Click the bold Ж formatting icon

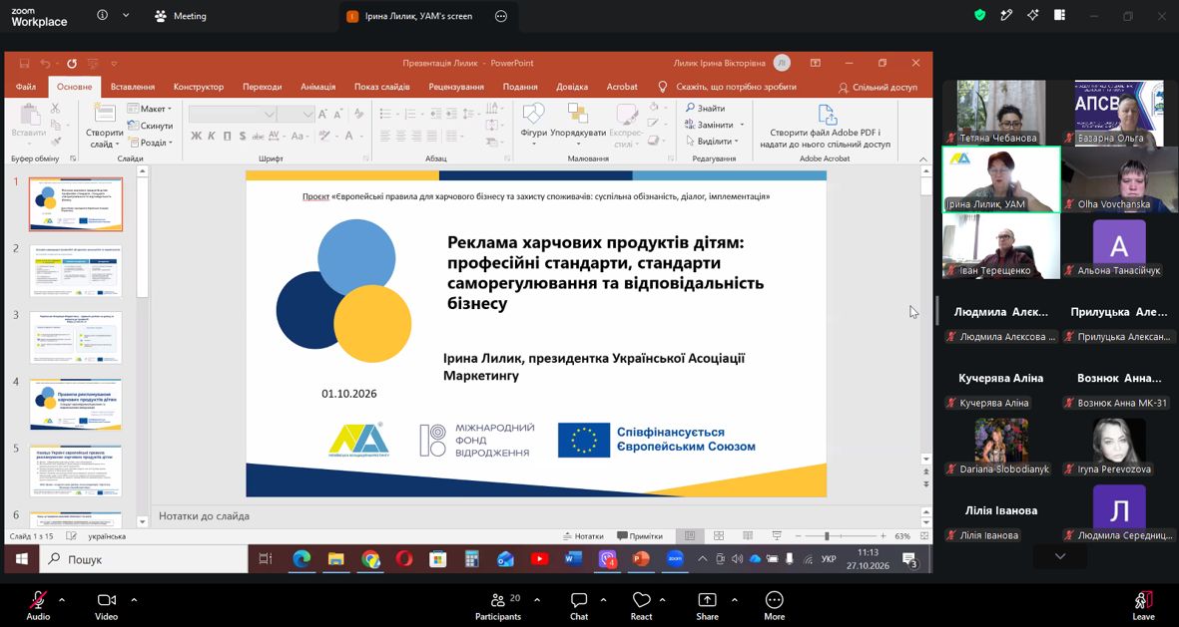pyautogui.click(x=197, y=136)
